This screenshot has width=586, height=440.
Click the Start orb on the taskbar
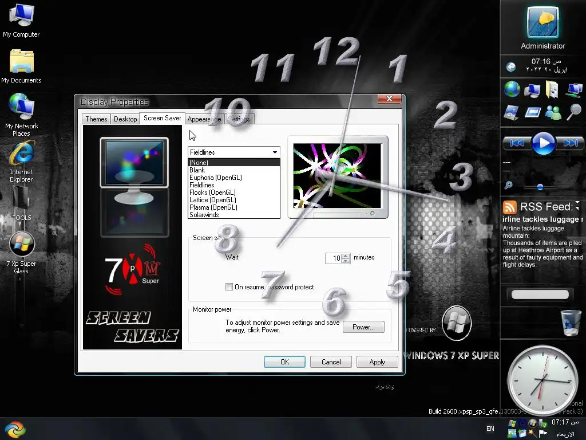point(15,429)
